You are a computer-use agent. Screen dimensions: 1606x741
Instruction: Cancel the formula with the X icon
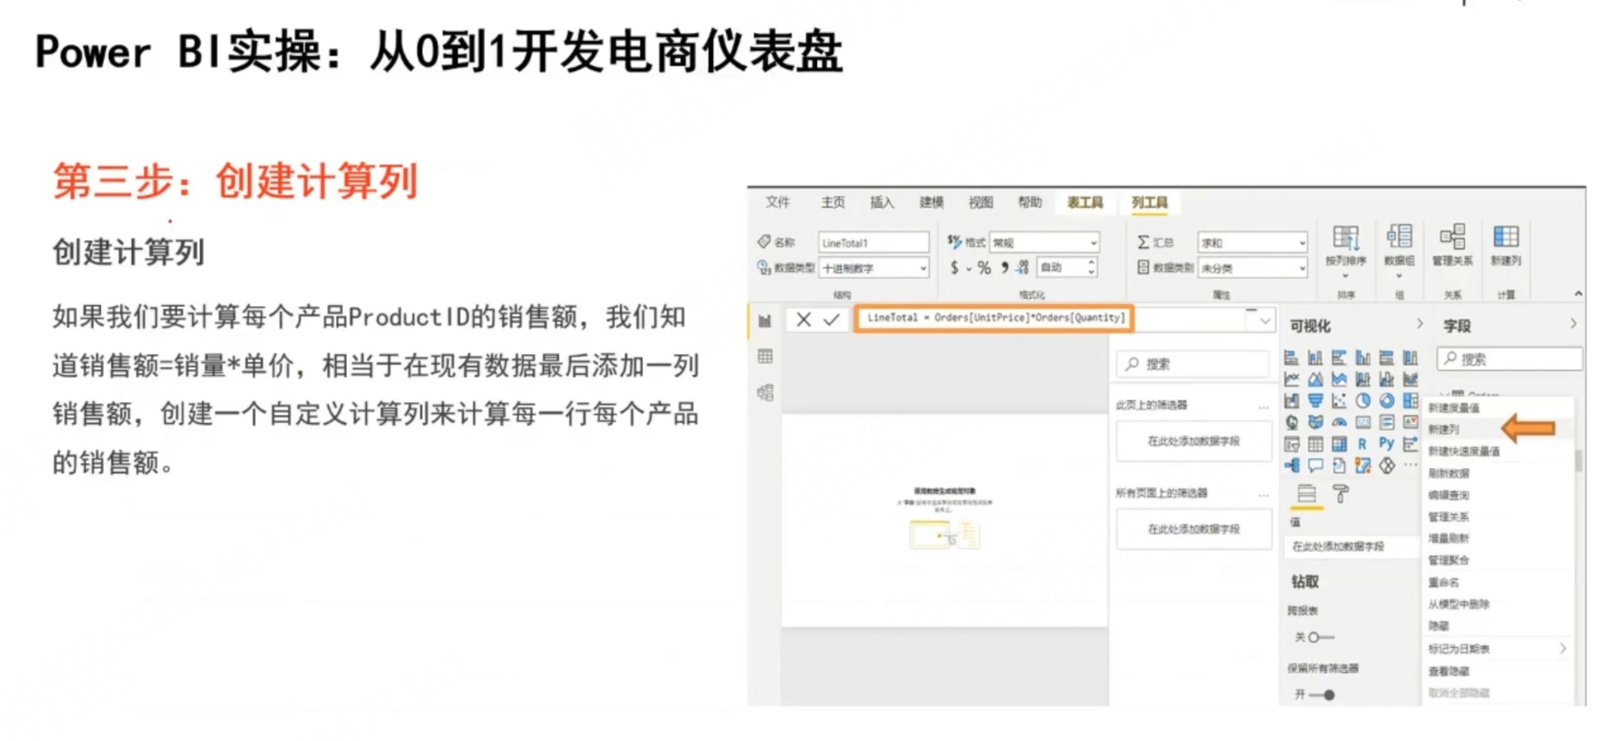click(x=803, y=320)
